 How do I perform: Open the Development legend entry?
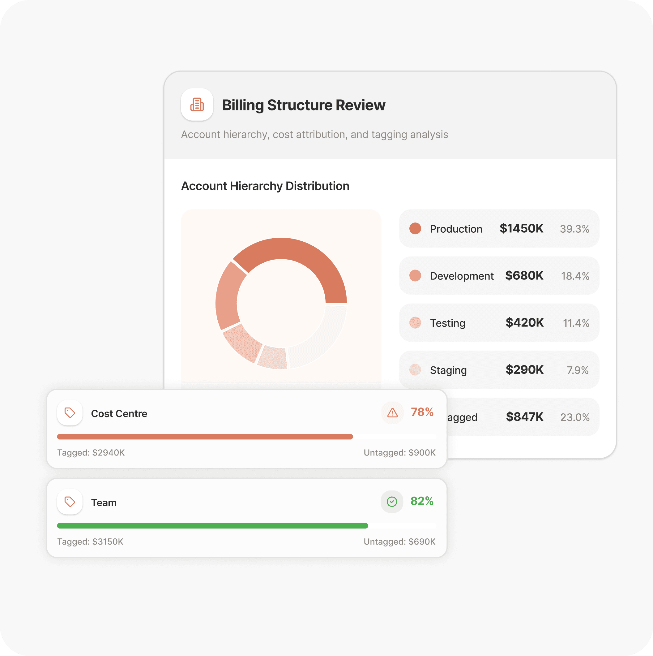[x=499, y=276]
